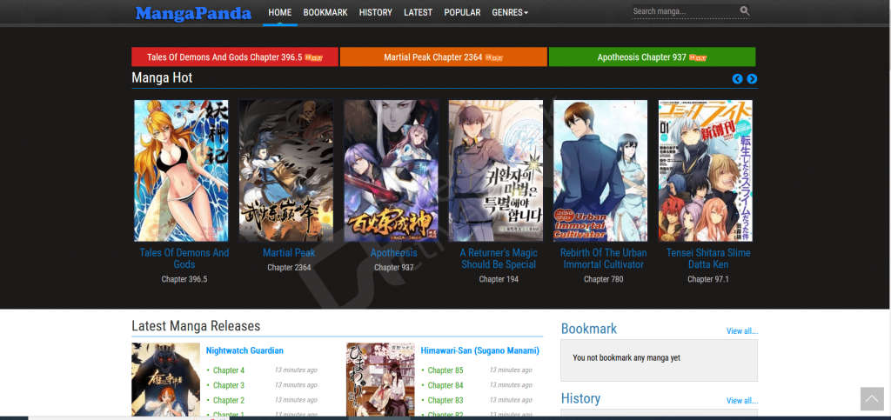This screenshot has height=420, width=891.
Task: Click View all next to History
Action: tap(741, 401)
